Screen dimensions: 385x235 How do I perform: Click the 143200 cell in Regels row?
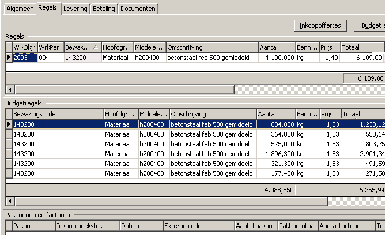click(x=82, y=58)
